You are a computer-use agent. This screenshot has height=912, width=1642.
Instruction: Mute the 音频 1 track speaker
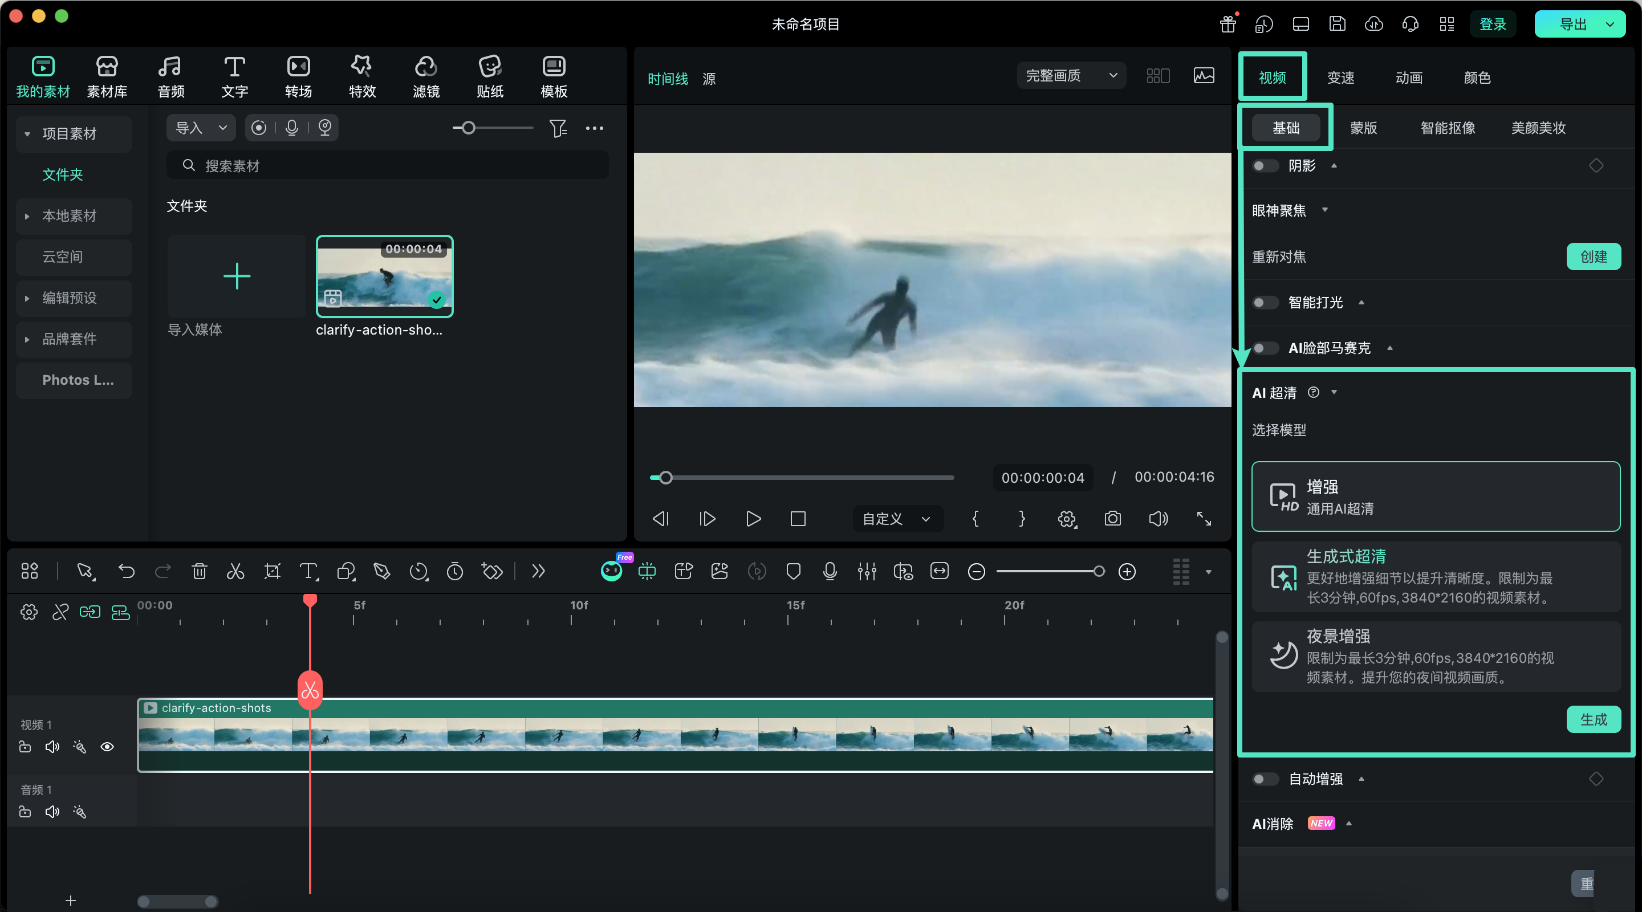(x=52, y=811)
